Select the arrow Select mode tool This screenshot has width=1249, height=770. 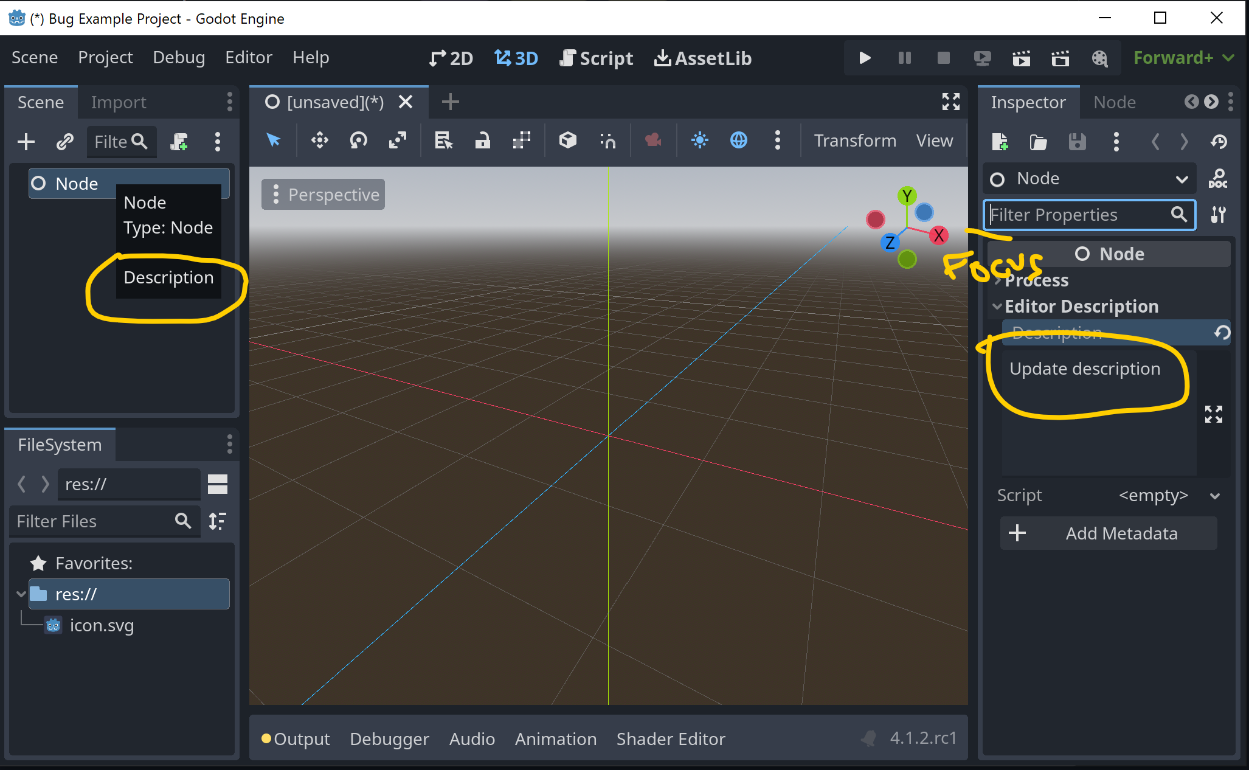[x=274, y=140]
